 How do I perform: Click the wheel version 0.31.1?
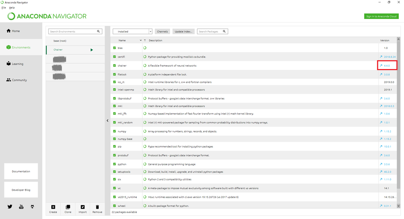(x=387, y=206)
